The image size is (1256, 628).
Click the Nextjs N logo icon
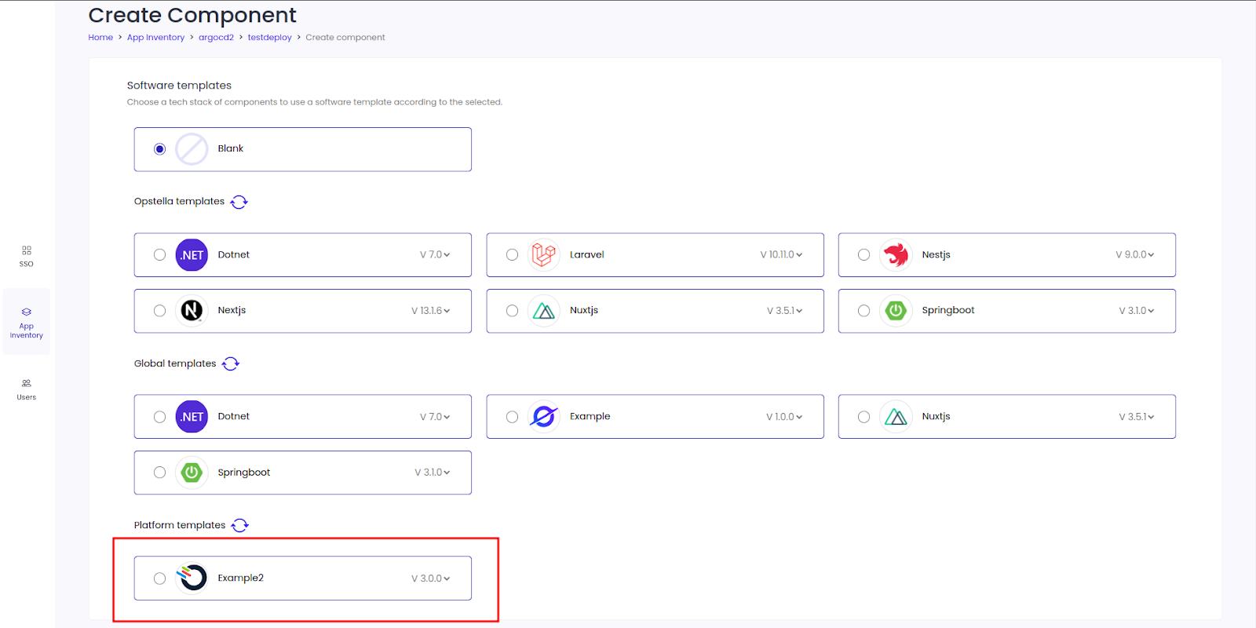click(192, 311)
